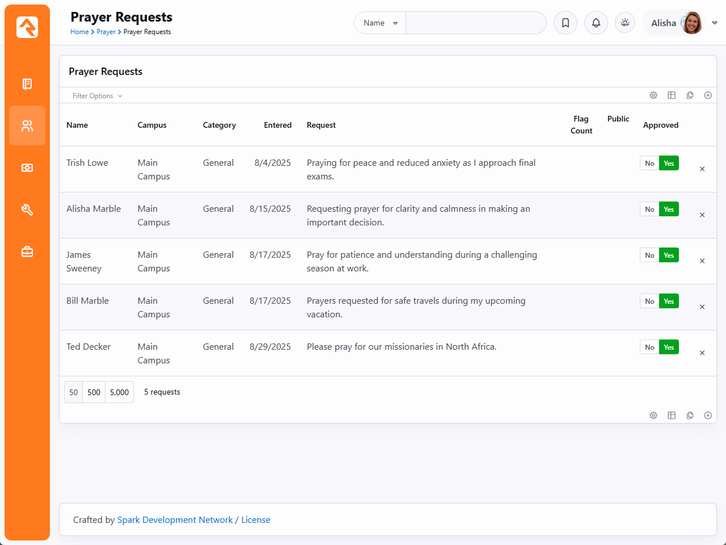Open the People section in the sidebar
The image size is (726, 545).
(27, 125)
